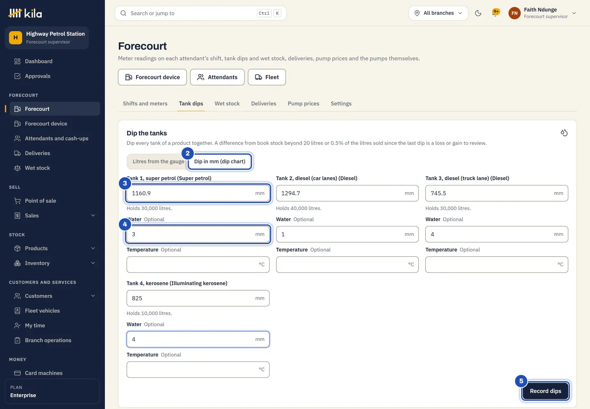The height and width of the screenshot is (409, 590).
Task: Open the All branches dropdown
Action: [438, 13]
